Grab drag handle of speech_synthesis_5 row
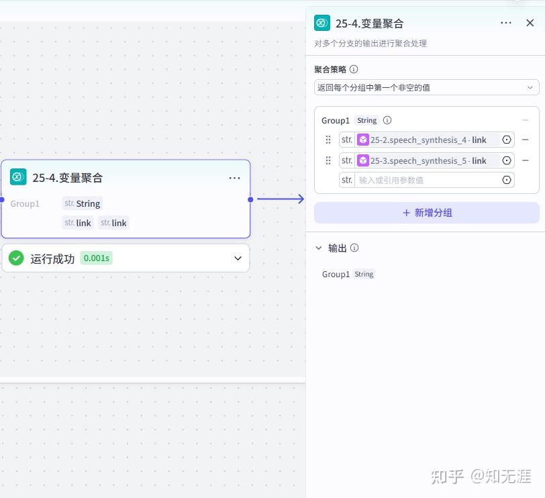Image resolution: width=545 pixels, height=498 pixels. pos(328,160)
